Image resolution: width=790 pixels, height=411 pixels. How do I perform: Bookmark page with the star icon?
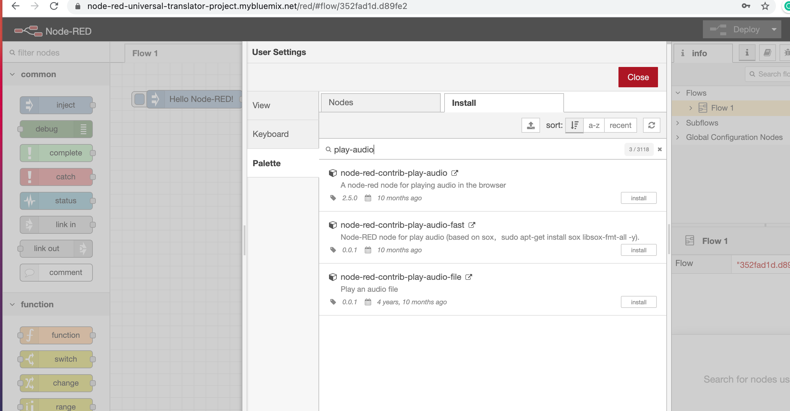[765, 6]
